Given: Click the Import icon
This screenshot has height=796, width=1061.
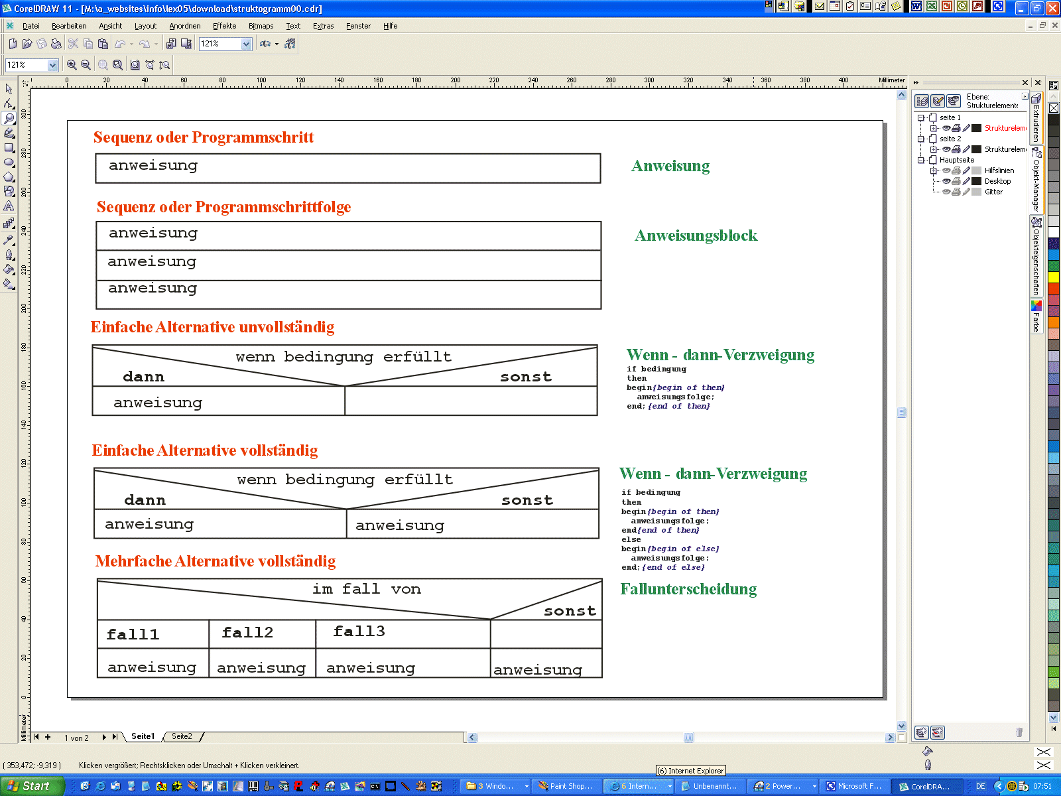Looking at the screenshot, I should pyautogui.click(x=171, y=44).
